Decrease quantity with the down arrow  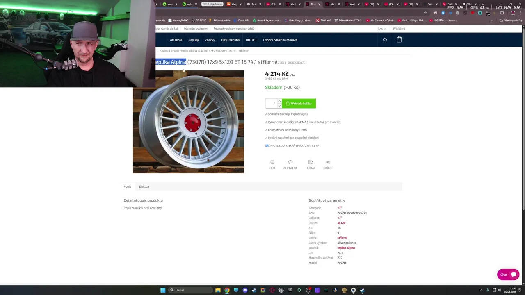[x=280, y=106]
